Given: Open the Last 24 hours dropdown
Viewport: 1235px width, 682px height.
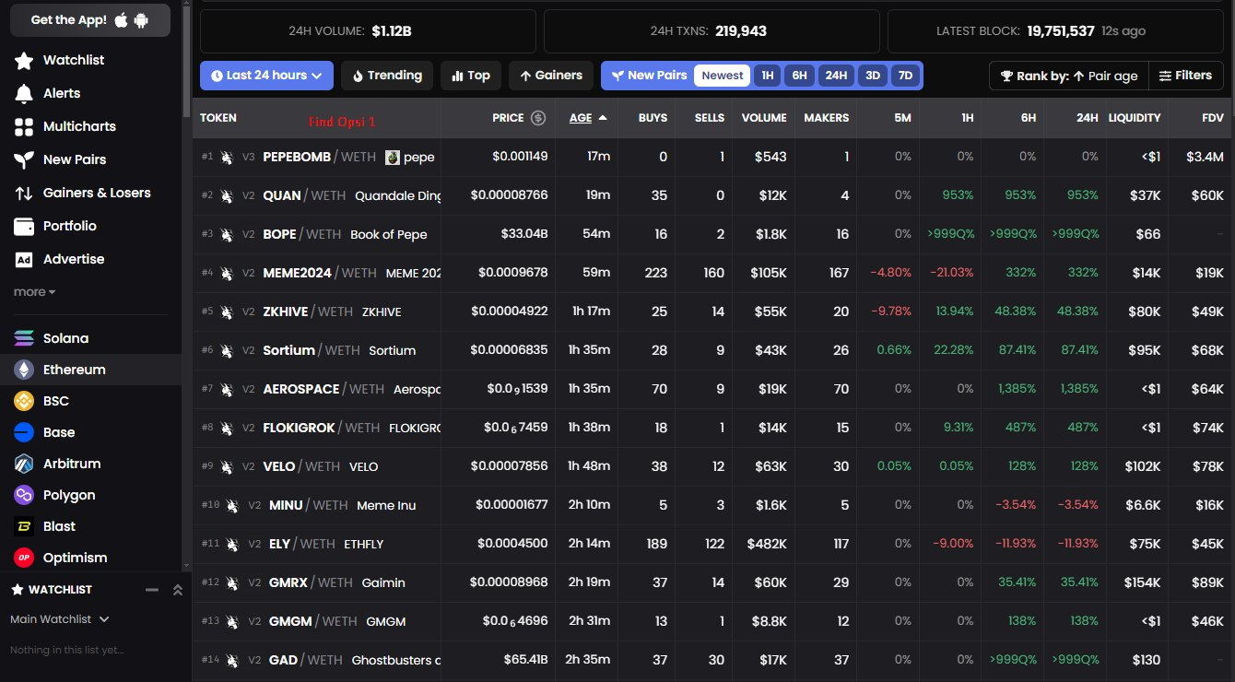Looking at the screenshot, I should click(266, 76).
